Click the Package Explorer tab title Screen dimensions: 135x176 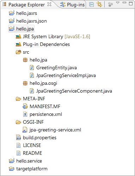[26, 5]
